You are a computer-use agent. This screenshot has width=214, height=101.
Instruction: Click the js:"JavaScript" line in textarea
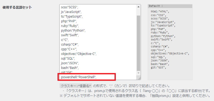[71, 12]
